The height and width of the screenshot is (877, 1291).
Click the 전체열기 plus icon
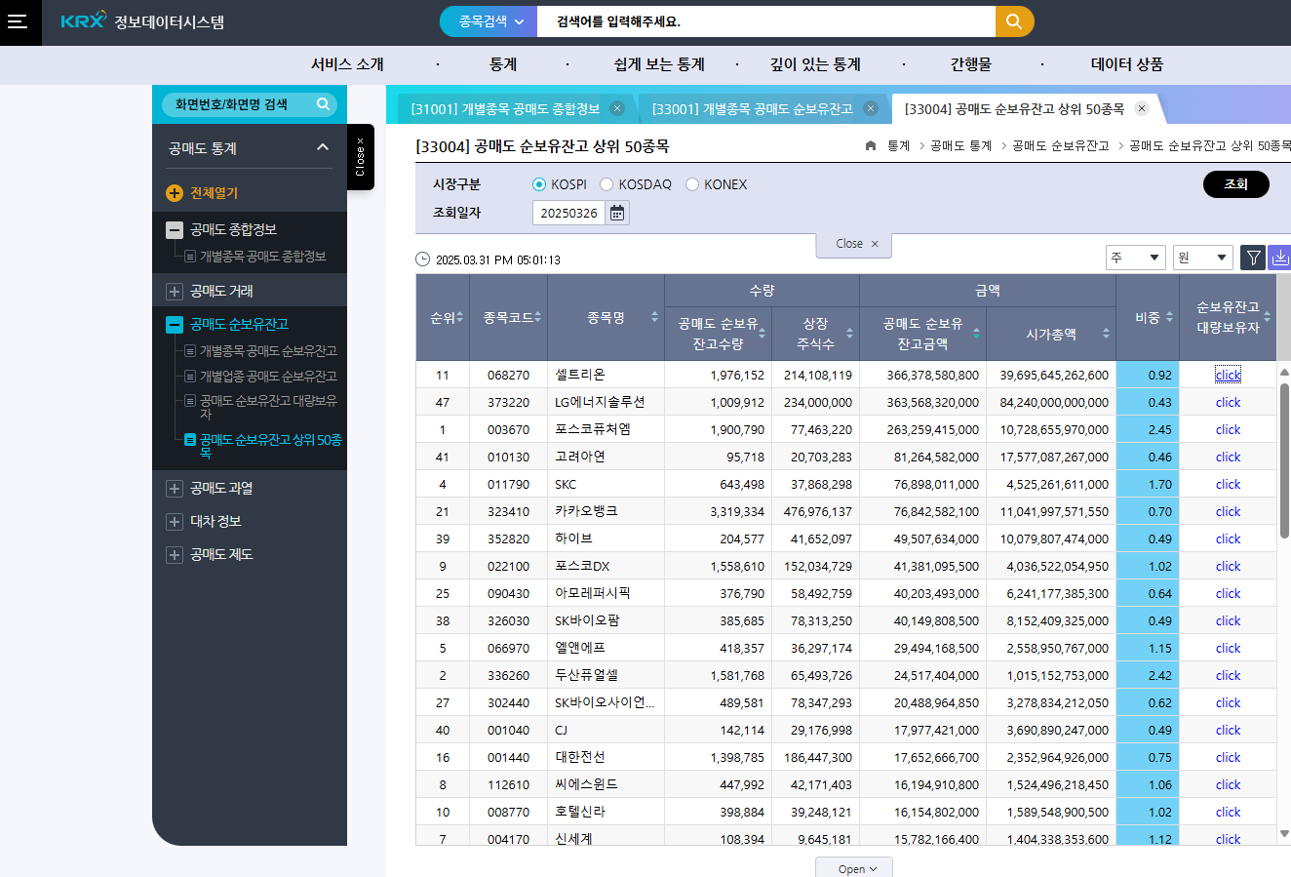coord(175,193)
